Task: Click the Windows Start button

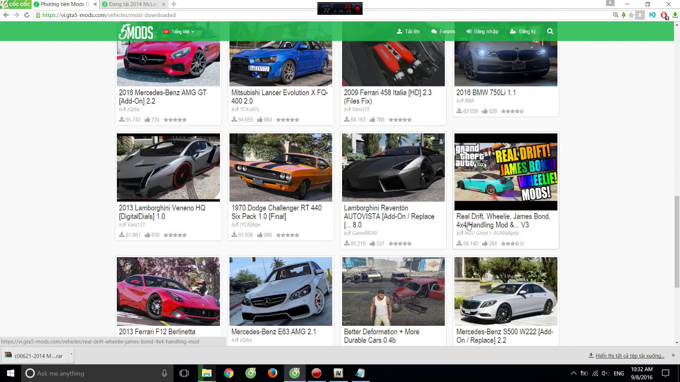Action: (10, 373)
